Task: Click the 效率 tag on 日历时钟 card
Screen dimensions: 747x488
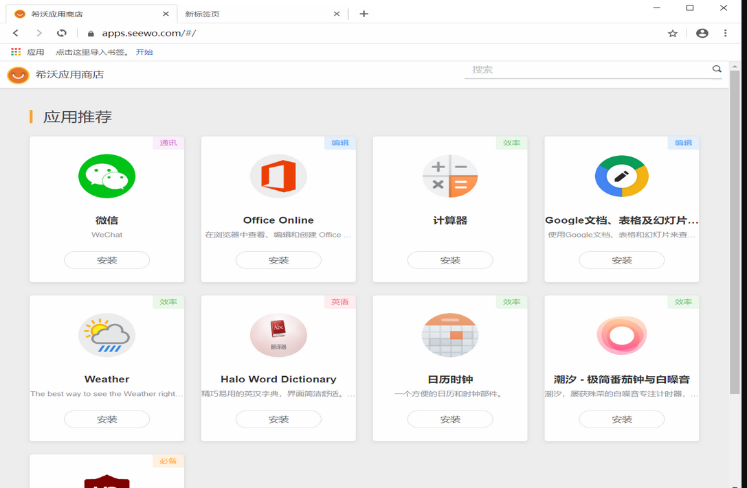Action: [x=512, y=301]
